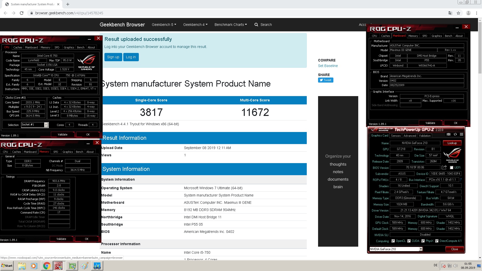This screenshot has height=271, width=482.
Task: Open Chrome three-dot menu
Action: [476, 13]
